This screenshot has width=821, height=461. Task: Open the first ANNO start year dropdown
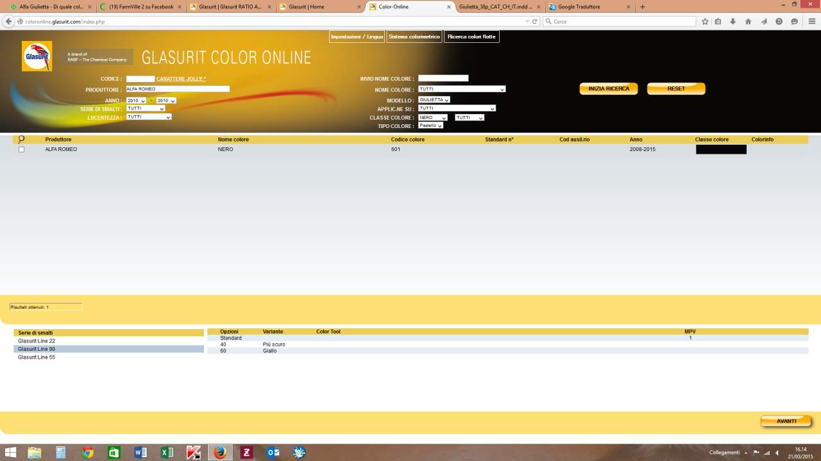(x=136, y=101)
